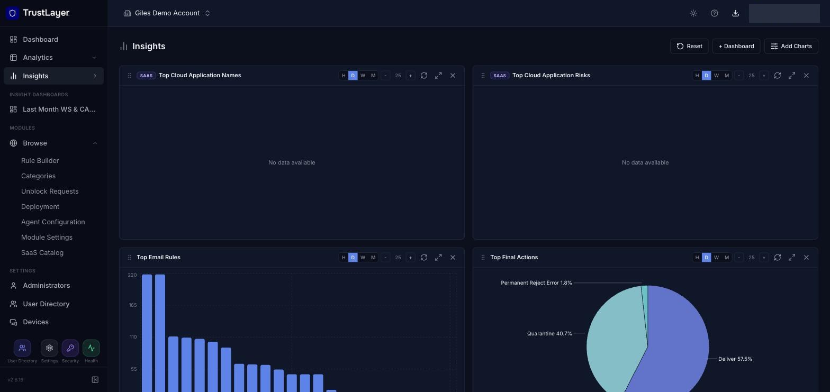Expand Top Email Rules chart fullscreen
830x392 pixels.
(438, 258)
